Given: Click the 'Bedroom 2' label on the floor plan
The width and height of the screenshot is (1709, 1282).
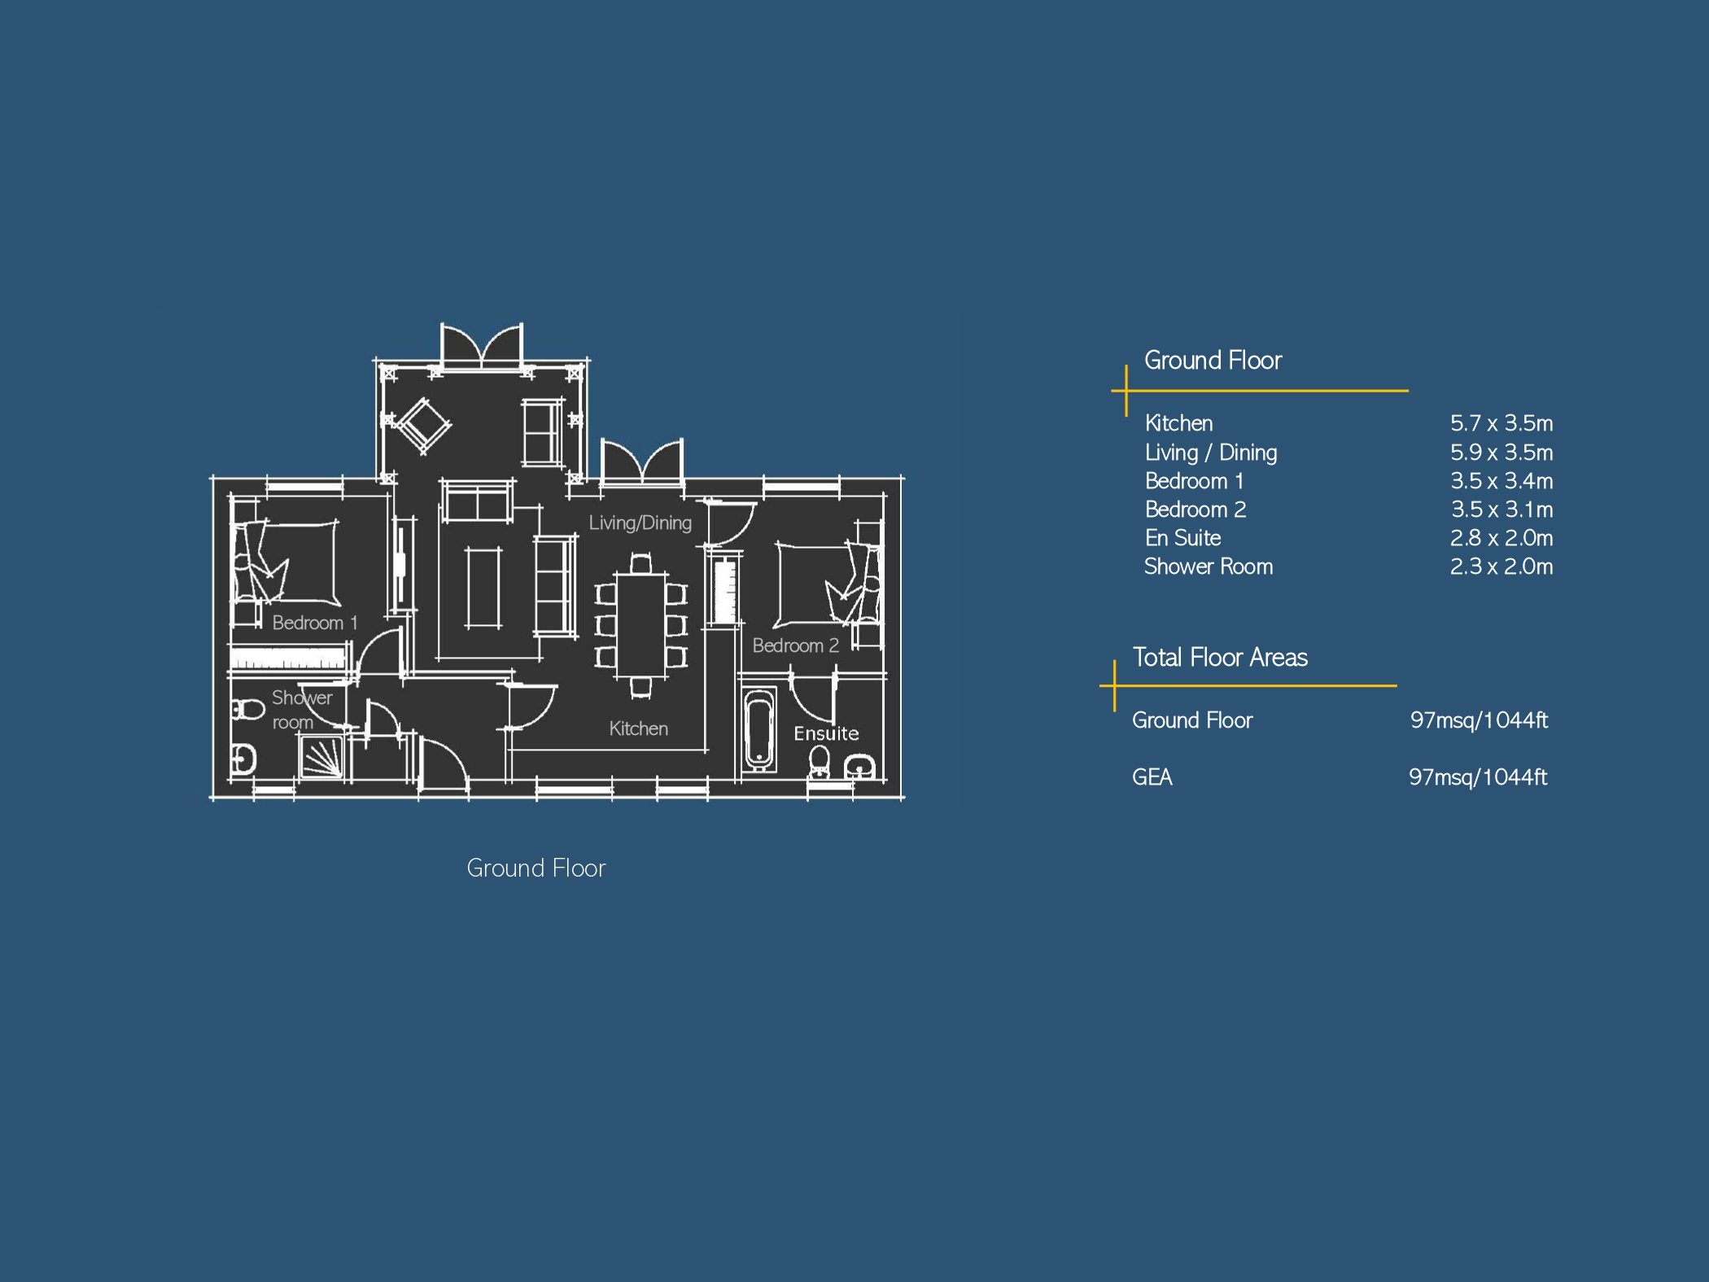Looking at the screenshot, I should tap(795, 645).
